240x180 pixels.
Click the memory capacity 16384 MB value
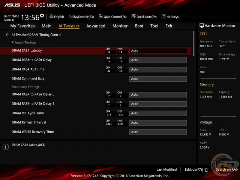coord(226,97)
